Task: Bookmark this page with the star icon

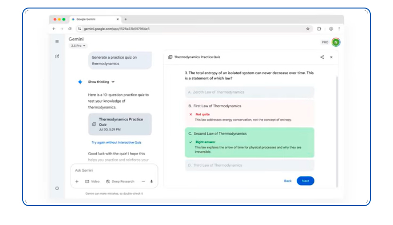Action: (x=308, y=29)
